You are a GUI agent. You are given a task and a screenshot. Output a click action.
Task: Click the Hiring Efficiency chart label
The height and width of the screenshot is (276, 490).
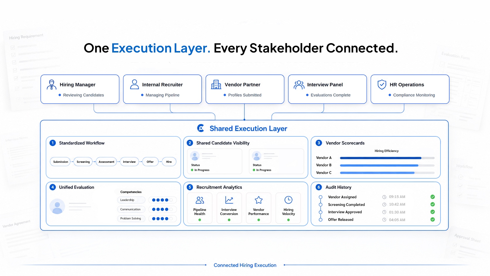[x=387, y=151]
